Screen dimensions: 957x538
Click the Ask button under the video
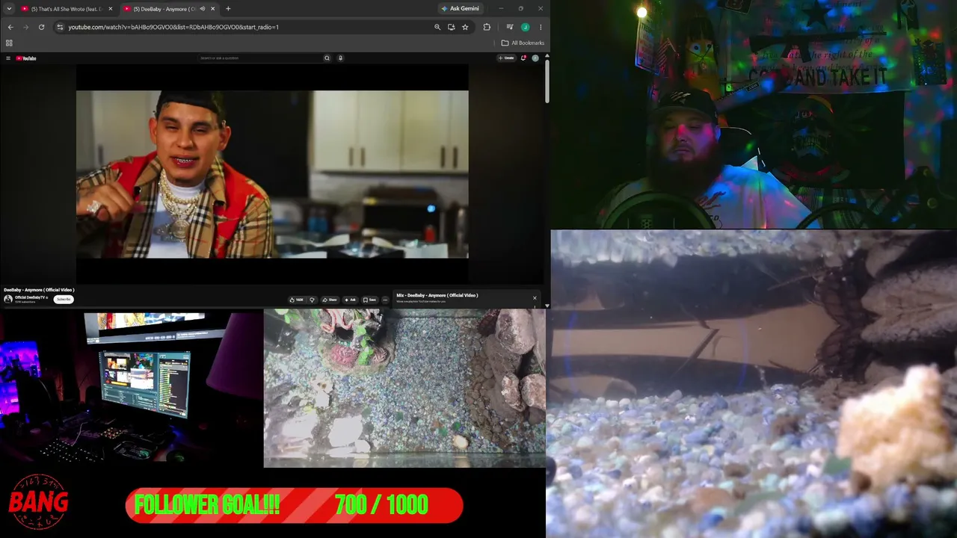click(x=350, y=300)
